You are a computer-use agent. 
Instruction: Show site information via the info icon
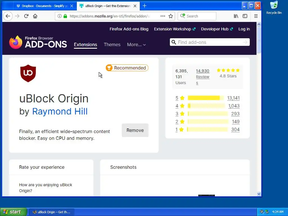(60, 16)
